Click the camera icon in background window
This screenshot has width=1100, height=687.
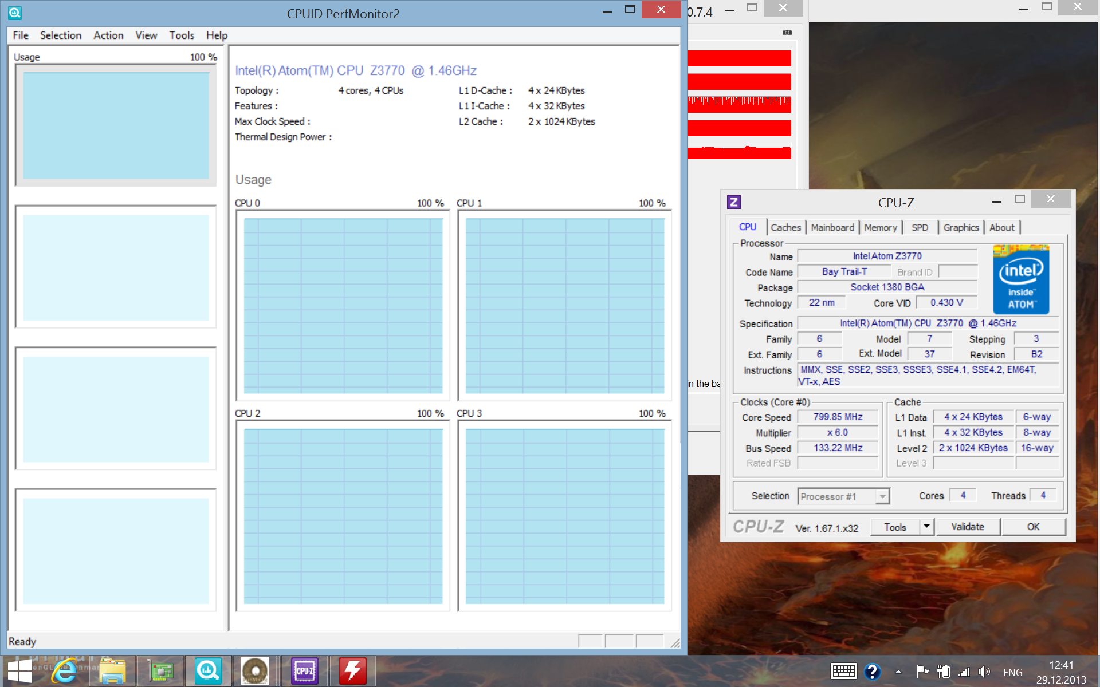point(787,33)
